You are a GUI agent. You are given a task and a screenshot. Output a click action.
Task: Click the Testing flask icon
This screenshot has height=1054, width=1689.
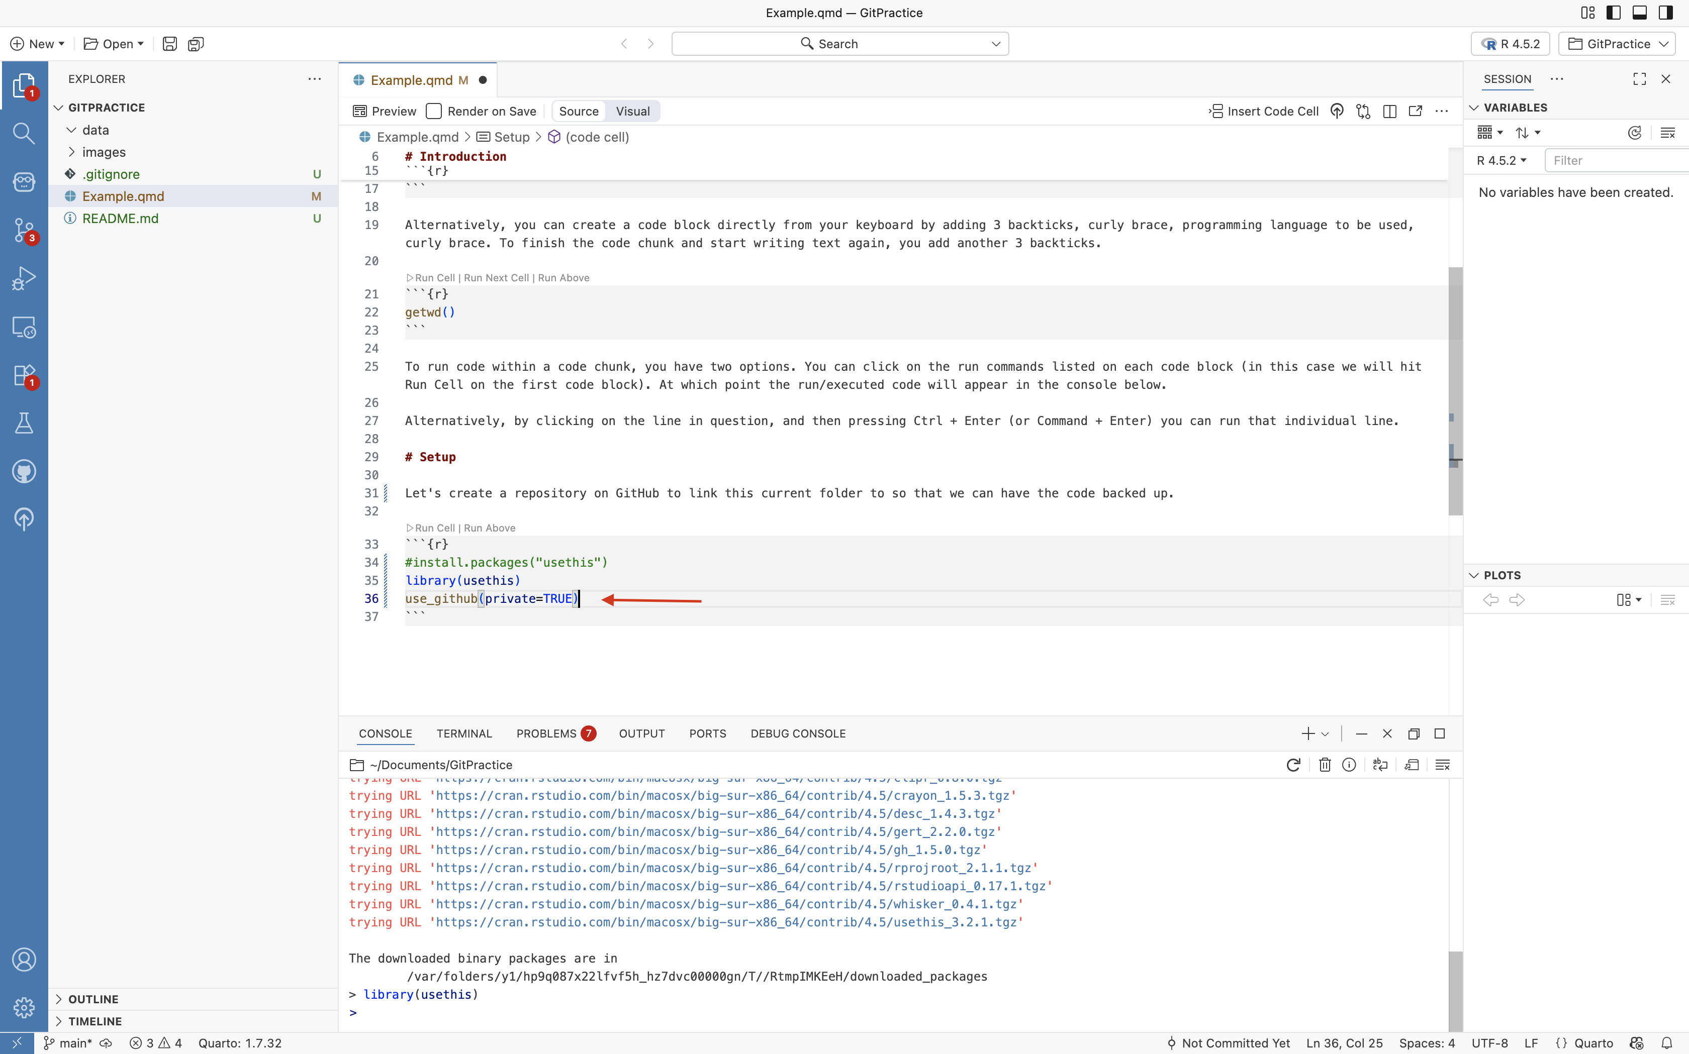[24, 423]
